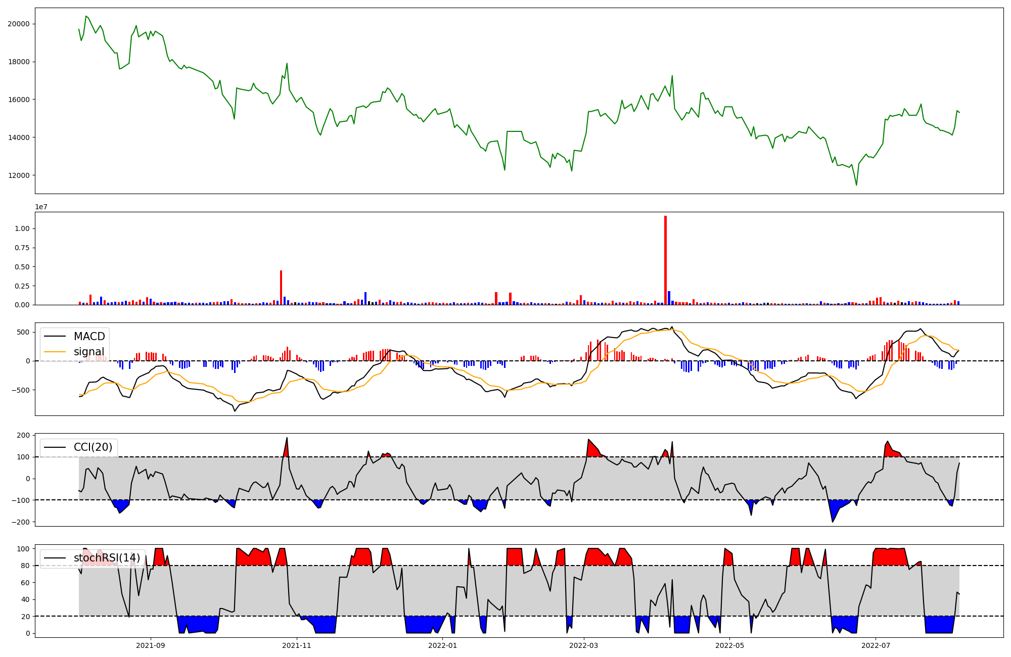Click the 2021-11 date tick label
Viewport: 1011px width, 657px height.
[297, 645]
